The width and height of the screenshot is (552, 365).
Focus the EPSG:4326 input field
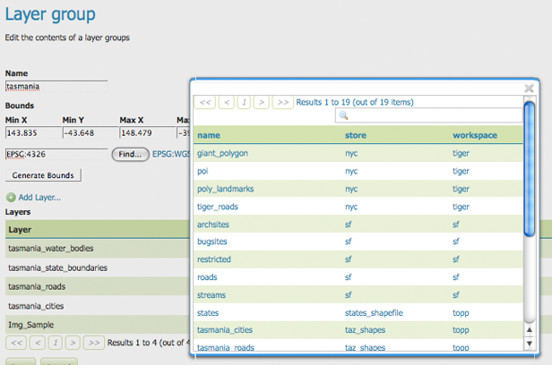coord(56,154)
